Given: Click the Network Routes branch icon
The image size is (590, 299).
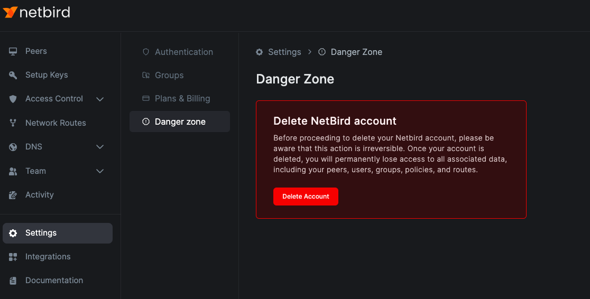Looking at the screenshot, I should [x=13, y=123].
